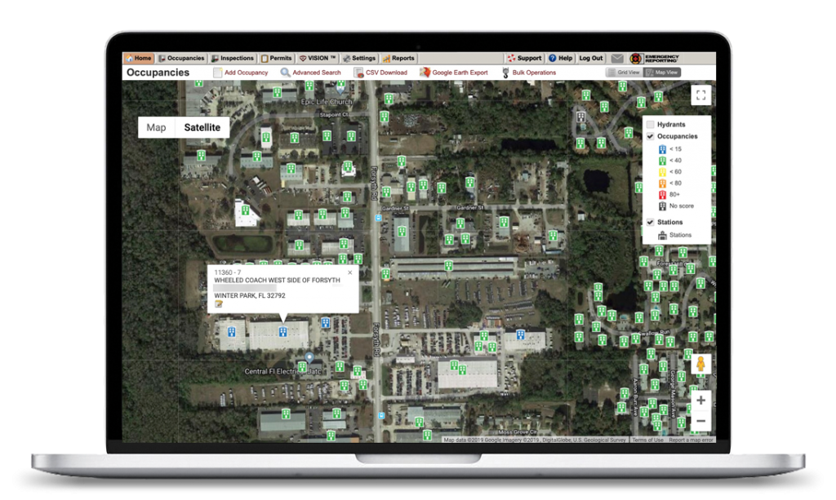Viewport: 836px width, 500px height.
Task: Click the blue marker under the info popup
Action: 282,332
